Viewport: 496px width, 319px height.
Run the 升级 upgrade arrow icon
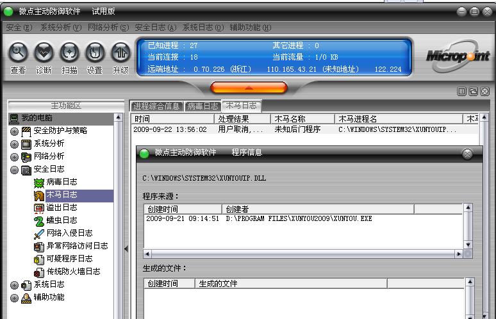tap(120, 53)
